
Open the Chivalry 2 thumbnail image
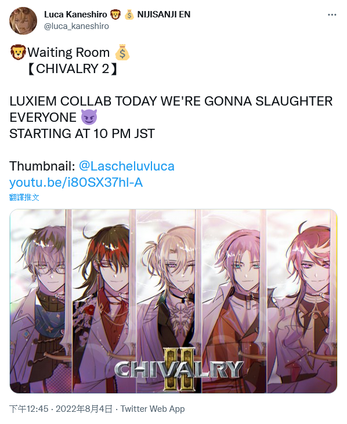173,301
